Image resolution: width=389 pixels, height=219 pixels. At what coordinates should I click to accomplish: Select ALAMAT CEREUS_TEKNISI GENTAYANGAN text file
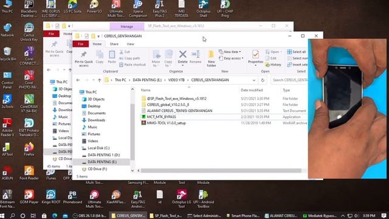pos(179,111)
